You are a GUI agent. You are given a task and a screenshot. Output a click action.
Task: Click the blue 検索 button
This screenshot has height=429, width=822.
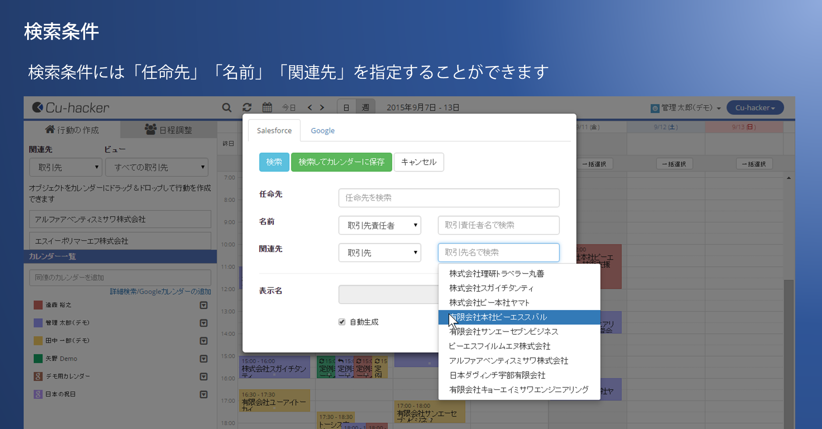pyautogui.click(x=274, y=162)
